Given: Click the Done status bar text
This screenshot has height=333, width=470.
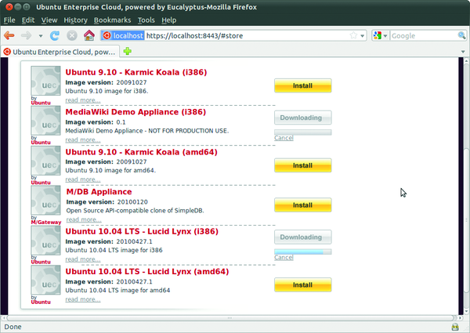Looking at the screenshot, I should click(x=13, y=327).
